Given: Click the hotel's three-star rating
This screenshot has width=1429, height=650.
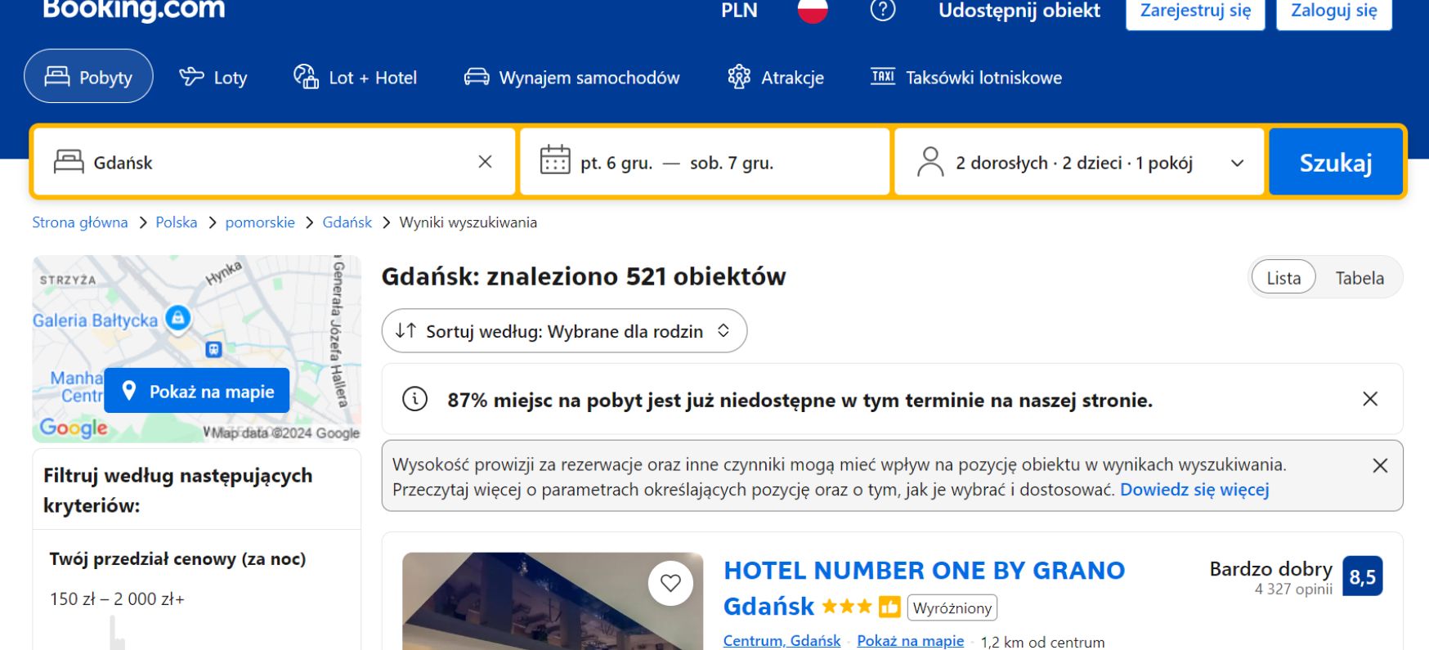Looking at the screenshot, I should click(x=847, y=607).
